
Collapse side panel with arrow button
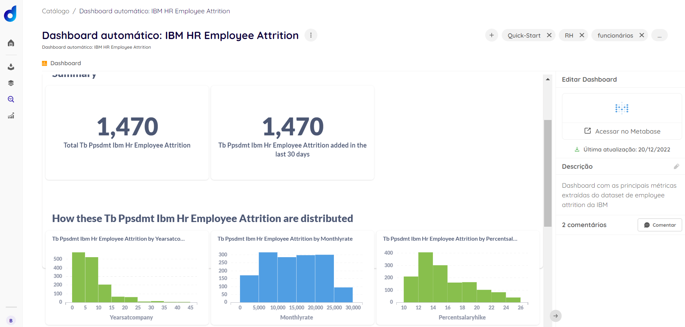[x=556, y=316]
